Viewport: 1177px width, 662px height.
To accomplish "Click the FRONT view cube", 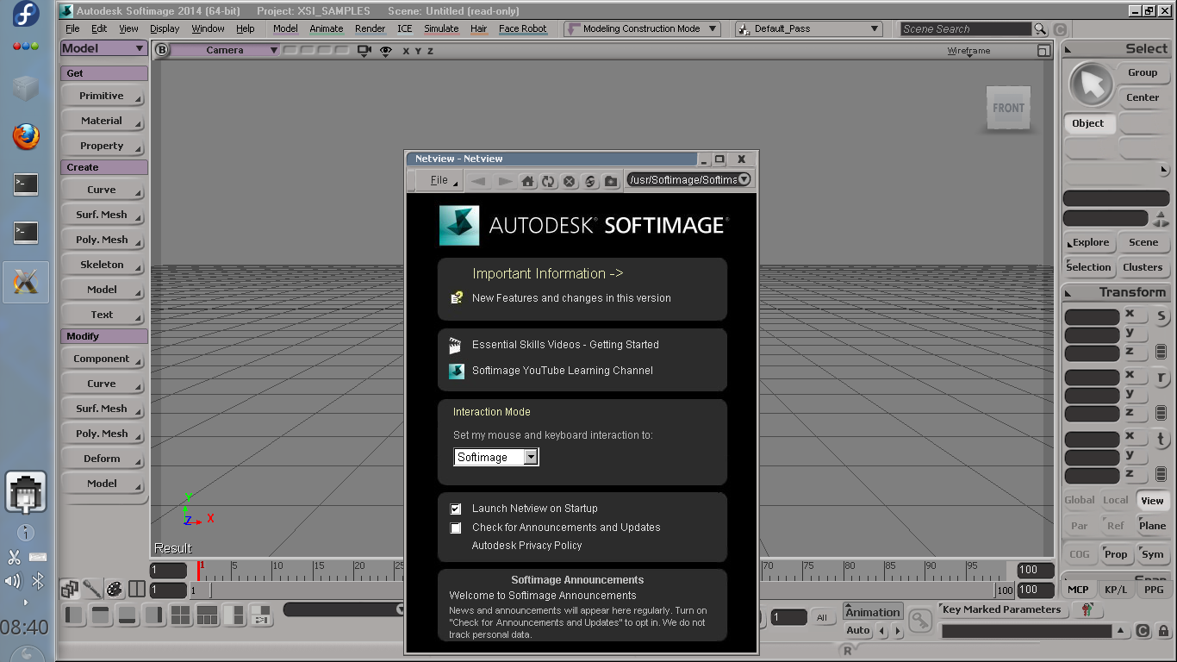I will tap(1008, 109).
